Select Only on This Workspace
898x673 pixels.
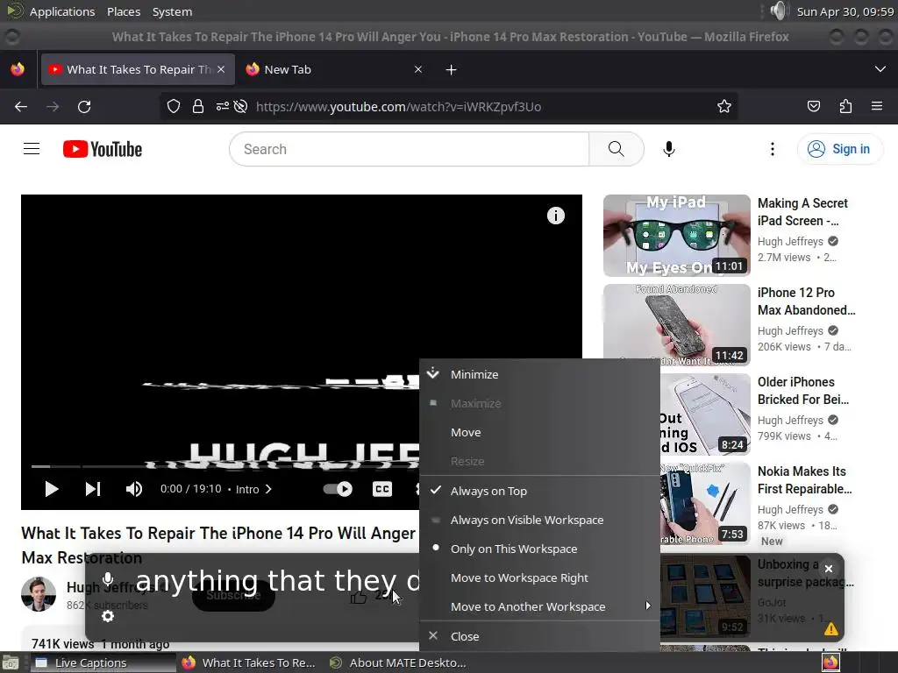[539, 549]
